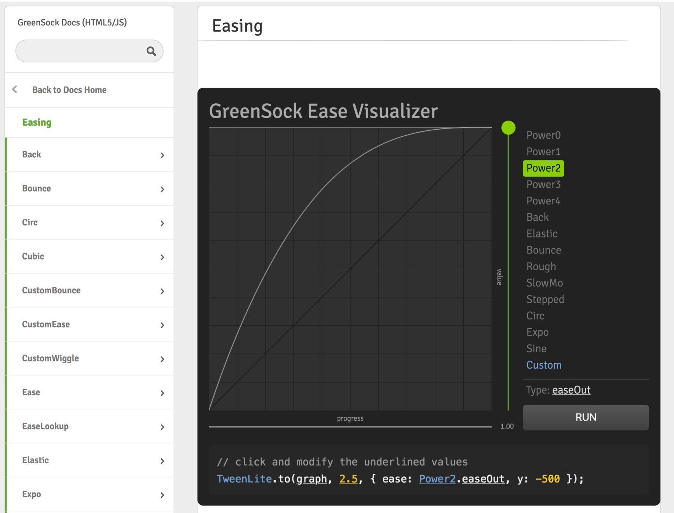The width and height of the screenshot is (674, 513).
Task: Click the Power2 link in code
Action: pyautogui.click(x=437, y=479)
